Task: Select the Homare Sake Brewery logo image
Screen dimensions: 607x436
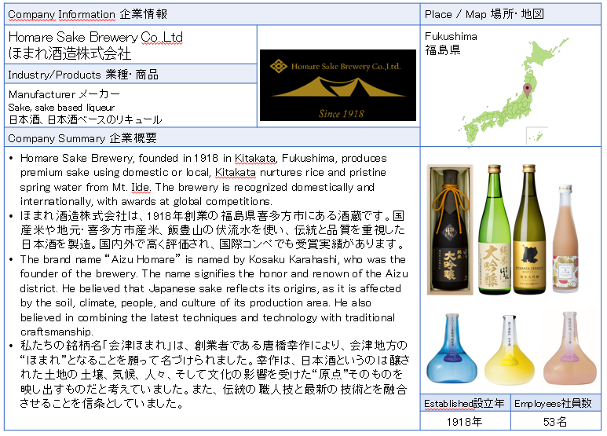Action: click(338, 85)
